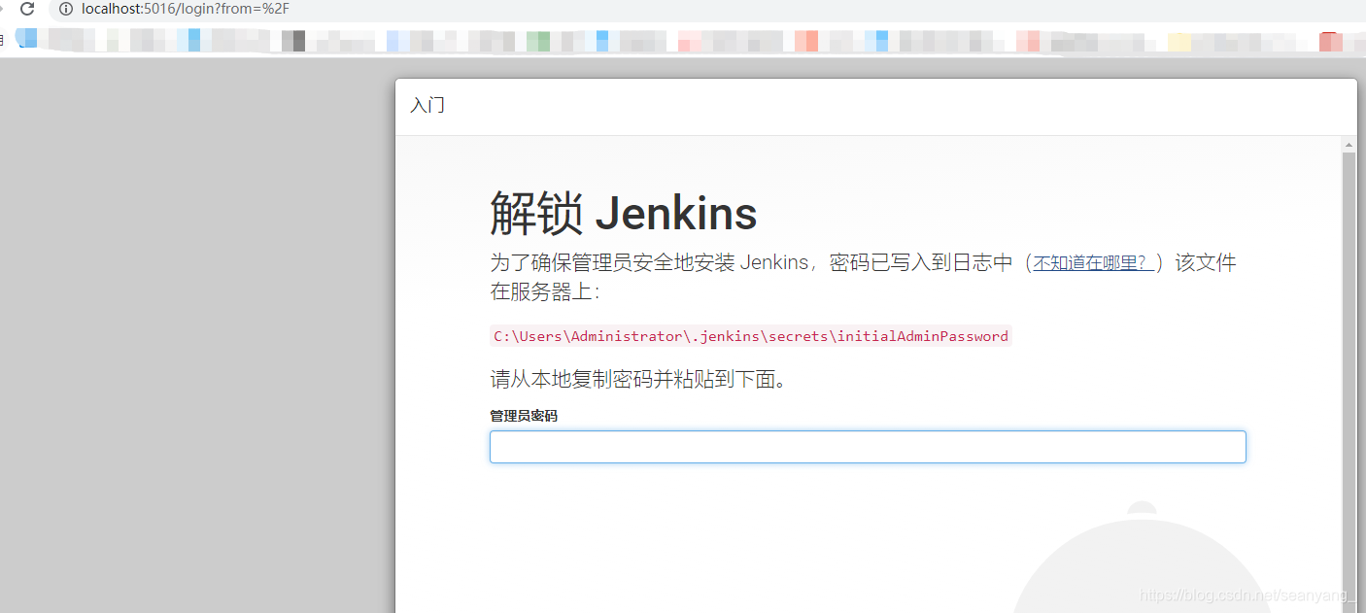Open the "不知道在哪里?" help link
Viewport: 1366px width, 613px height.
[1092, 261]
